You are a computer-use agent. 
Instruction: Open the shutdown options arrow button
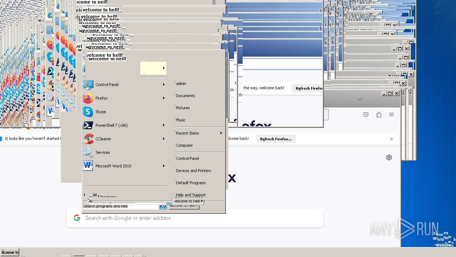coord(197,206)
